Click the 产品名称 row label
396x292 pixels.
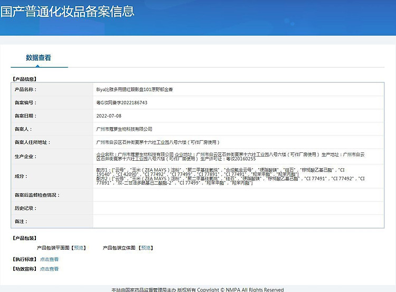pyautogui.click(x=25, y=89)
